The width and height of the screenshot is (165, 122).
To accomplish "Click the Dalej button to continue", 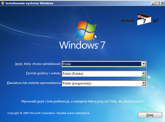I will 150,115.
